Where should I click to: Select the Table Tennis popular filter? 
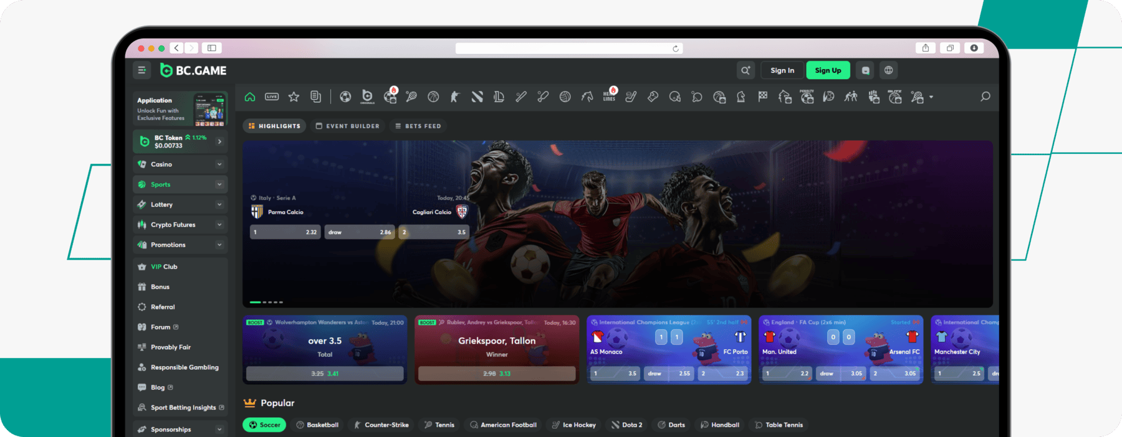coord(779,425)
